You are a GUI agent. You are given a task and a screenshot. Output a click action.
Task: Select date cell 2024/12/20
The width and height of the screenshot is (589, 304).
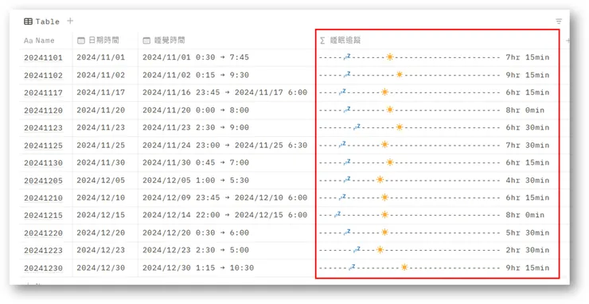(x=100, y=232)
